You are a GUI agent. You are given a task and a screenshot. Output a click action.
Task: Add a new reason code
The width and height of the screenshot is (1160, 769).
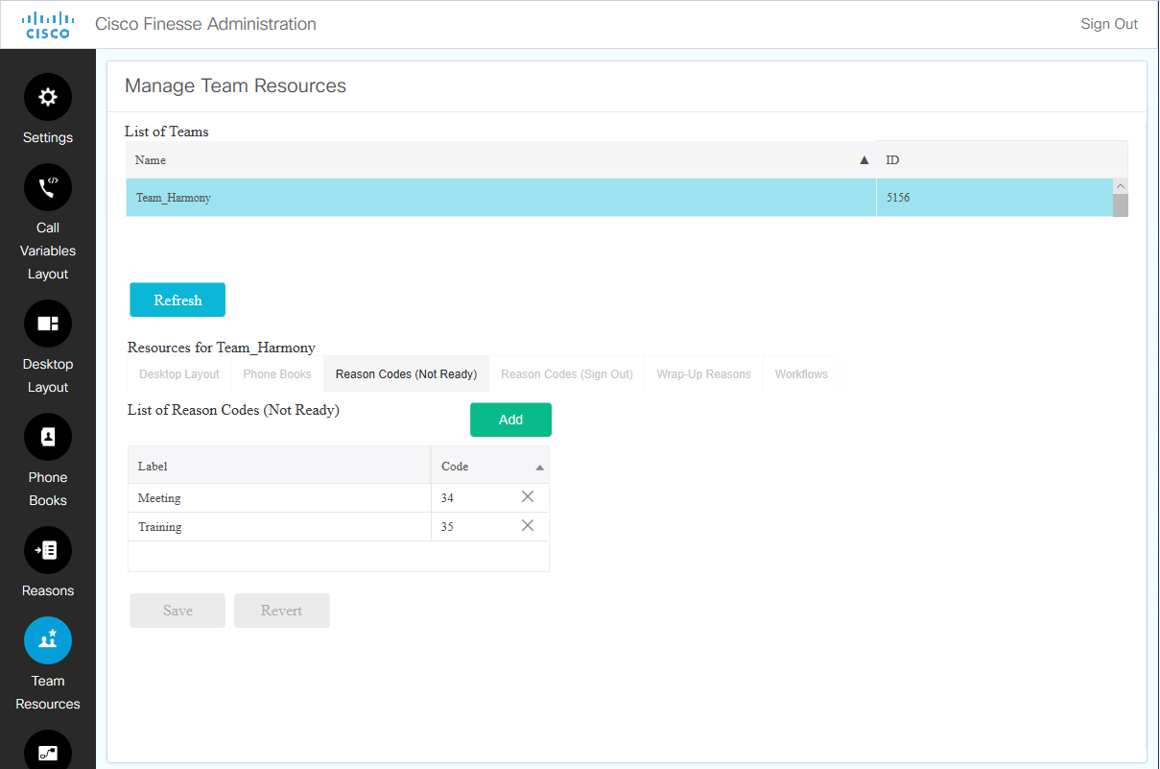pos(510,420)
